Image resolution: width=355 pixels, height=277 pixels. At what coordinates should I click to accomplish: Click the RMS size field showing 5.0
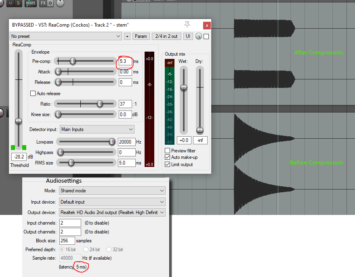(x=127, y=163)
